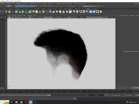
Task: Open the Help menu
Action: click(x=84, y=3)
